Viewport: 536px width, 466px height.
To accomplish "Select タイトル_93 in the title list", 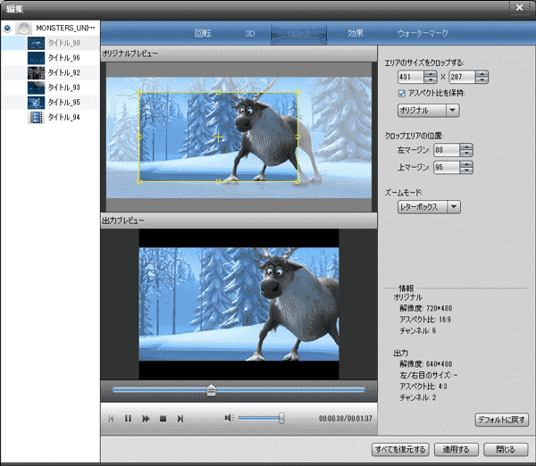I will tap(63, 87).
